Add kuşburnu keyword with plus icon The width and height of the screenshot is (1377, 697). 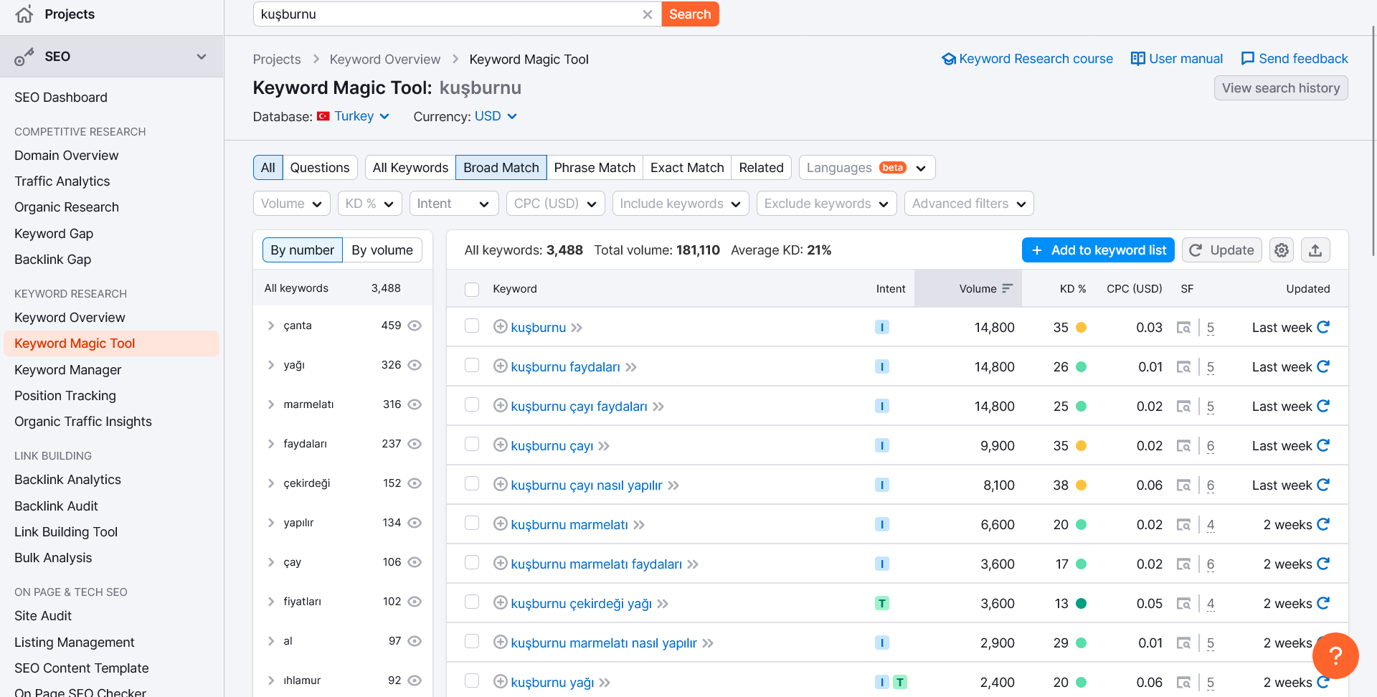click(x=501, y=327)
